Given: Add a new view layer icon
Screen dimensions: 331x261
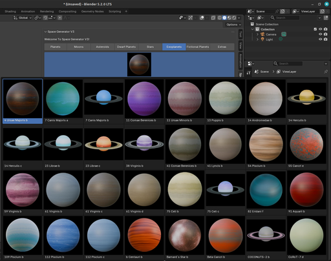Looking at the screenshot, I should (322, 12).
